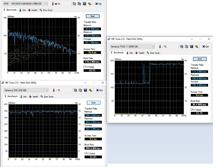Screen dimensions: 213x167
Task: Thermometer temperature icon in WDC window
Action: pyautogui.click(x=53, y=4)
